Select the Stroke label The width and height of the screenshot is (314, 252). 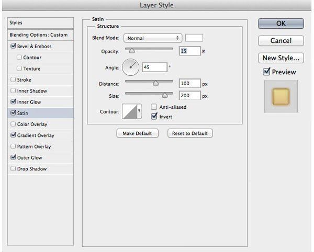coord(24,80)
